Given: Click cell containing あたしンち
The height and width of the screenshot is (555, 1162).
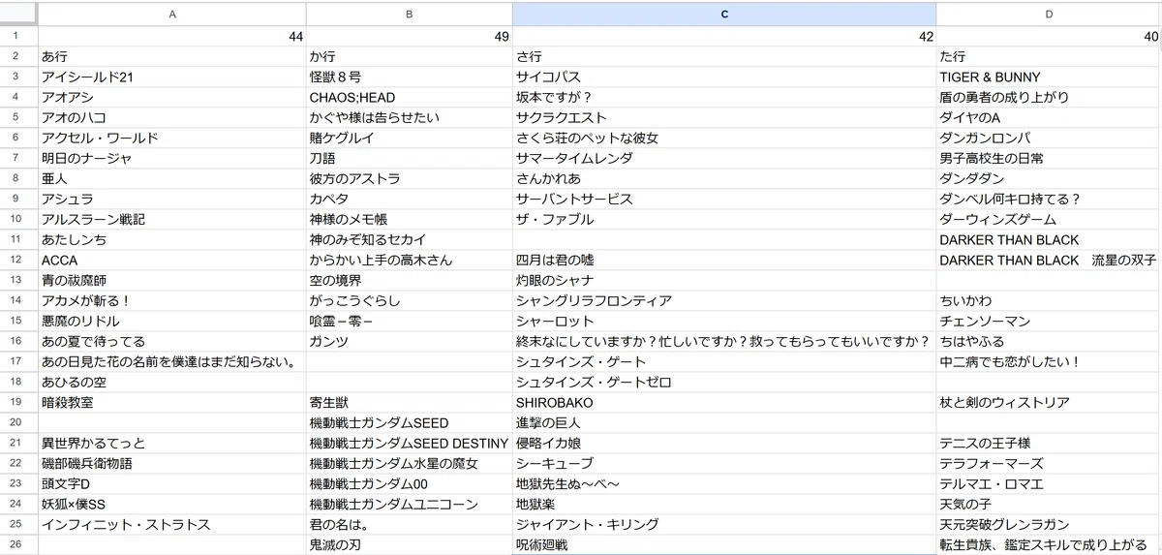Looking at the screenshot, I should tap(172, 240).
